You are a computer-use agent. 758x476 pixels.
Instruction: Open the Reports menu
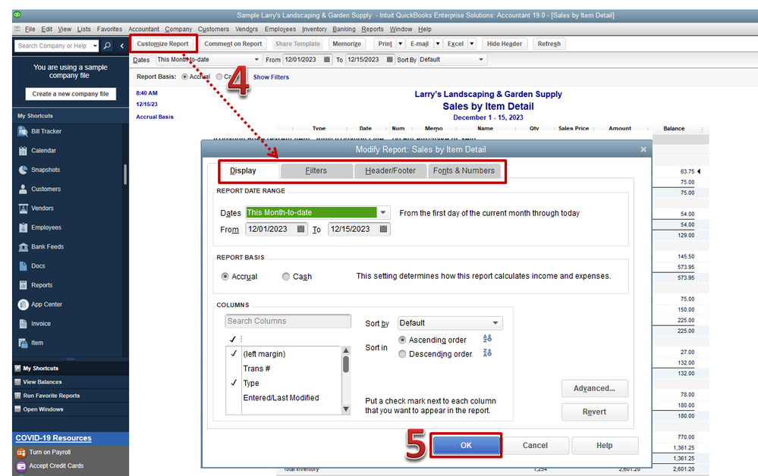coord(373,29)
